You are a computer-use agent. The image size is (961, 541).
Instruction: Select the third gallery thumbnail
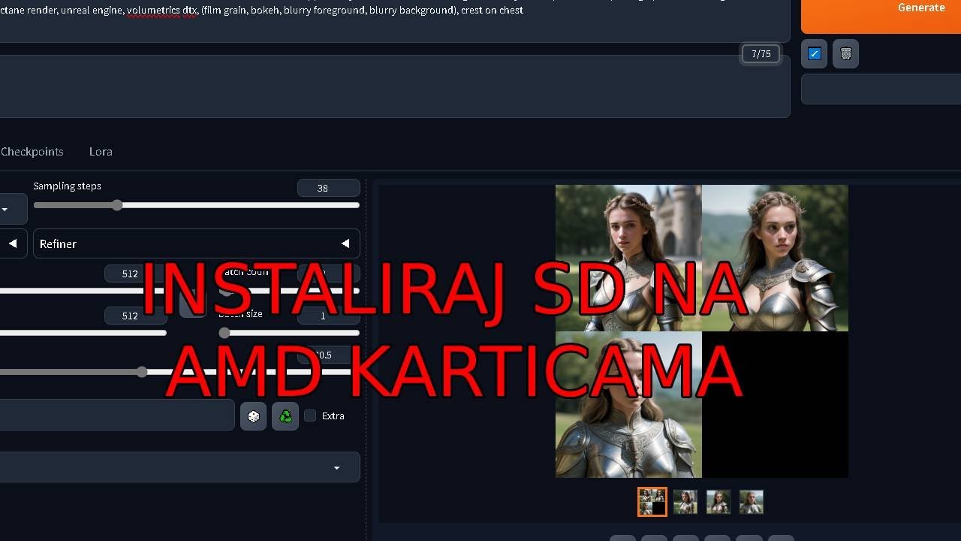coord(718,502)
